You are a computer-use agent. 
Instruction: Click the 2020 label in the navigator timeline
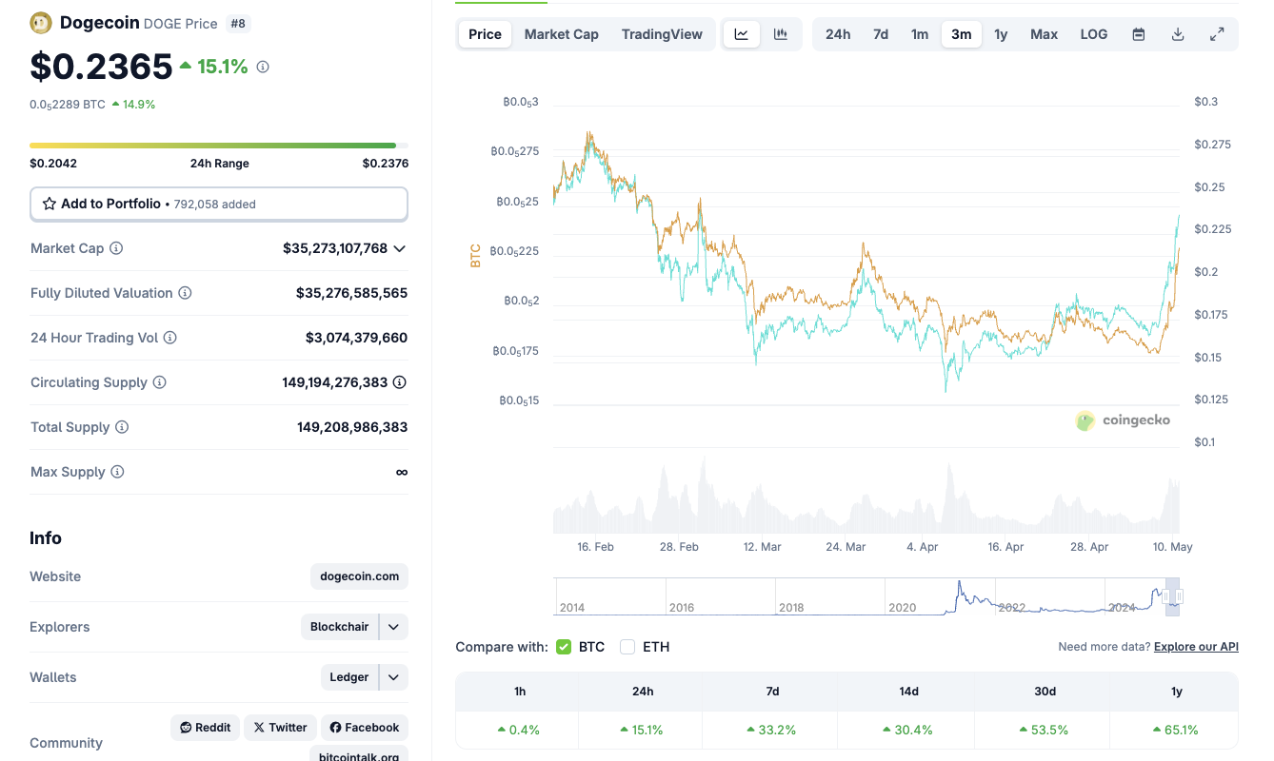pos(902,608)
